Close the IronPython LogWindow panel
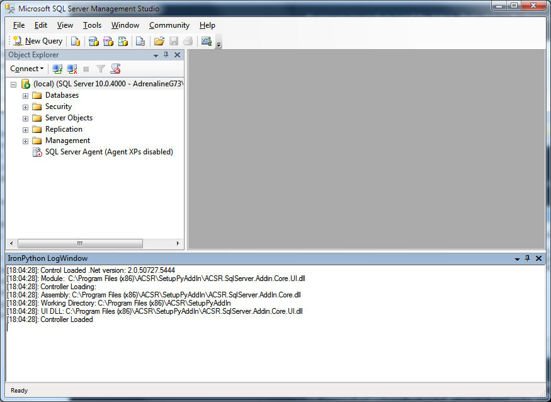 (x=538, y=258)
